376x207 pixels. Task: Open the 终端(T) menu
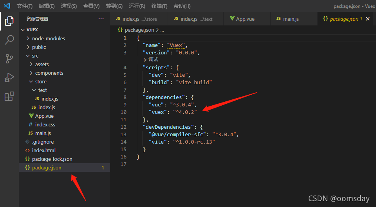pos(159,6)
